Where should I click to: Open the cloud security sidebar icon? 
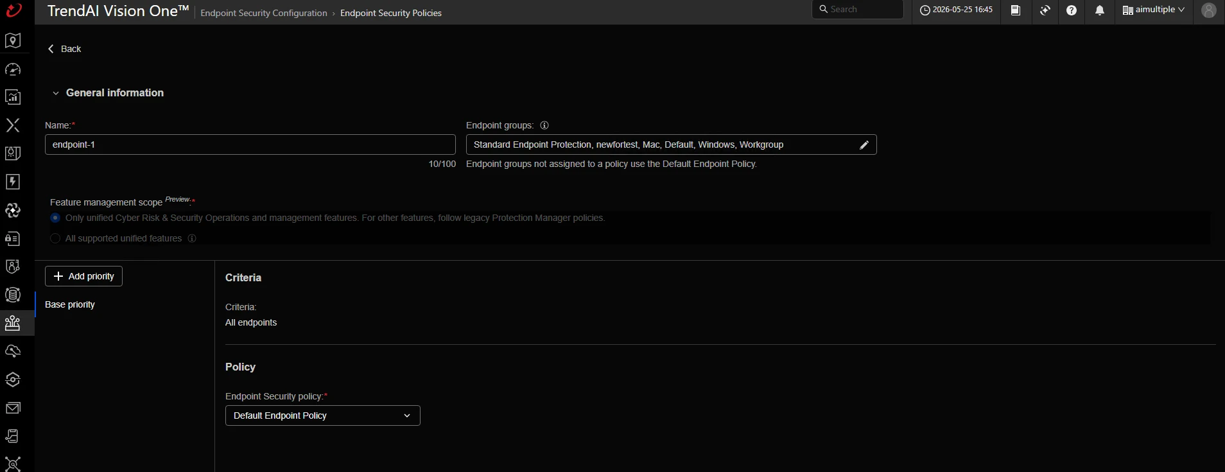click(13, 351)
